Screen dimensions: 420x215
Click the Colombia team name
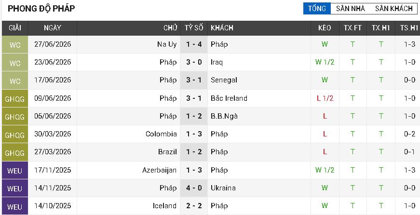point(161,134)
